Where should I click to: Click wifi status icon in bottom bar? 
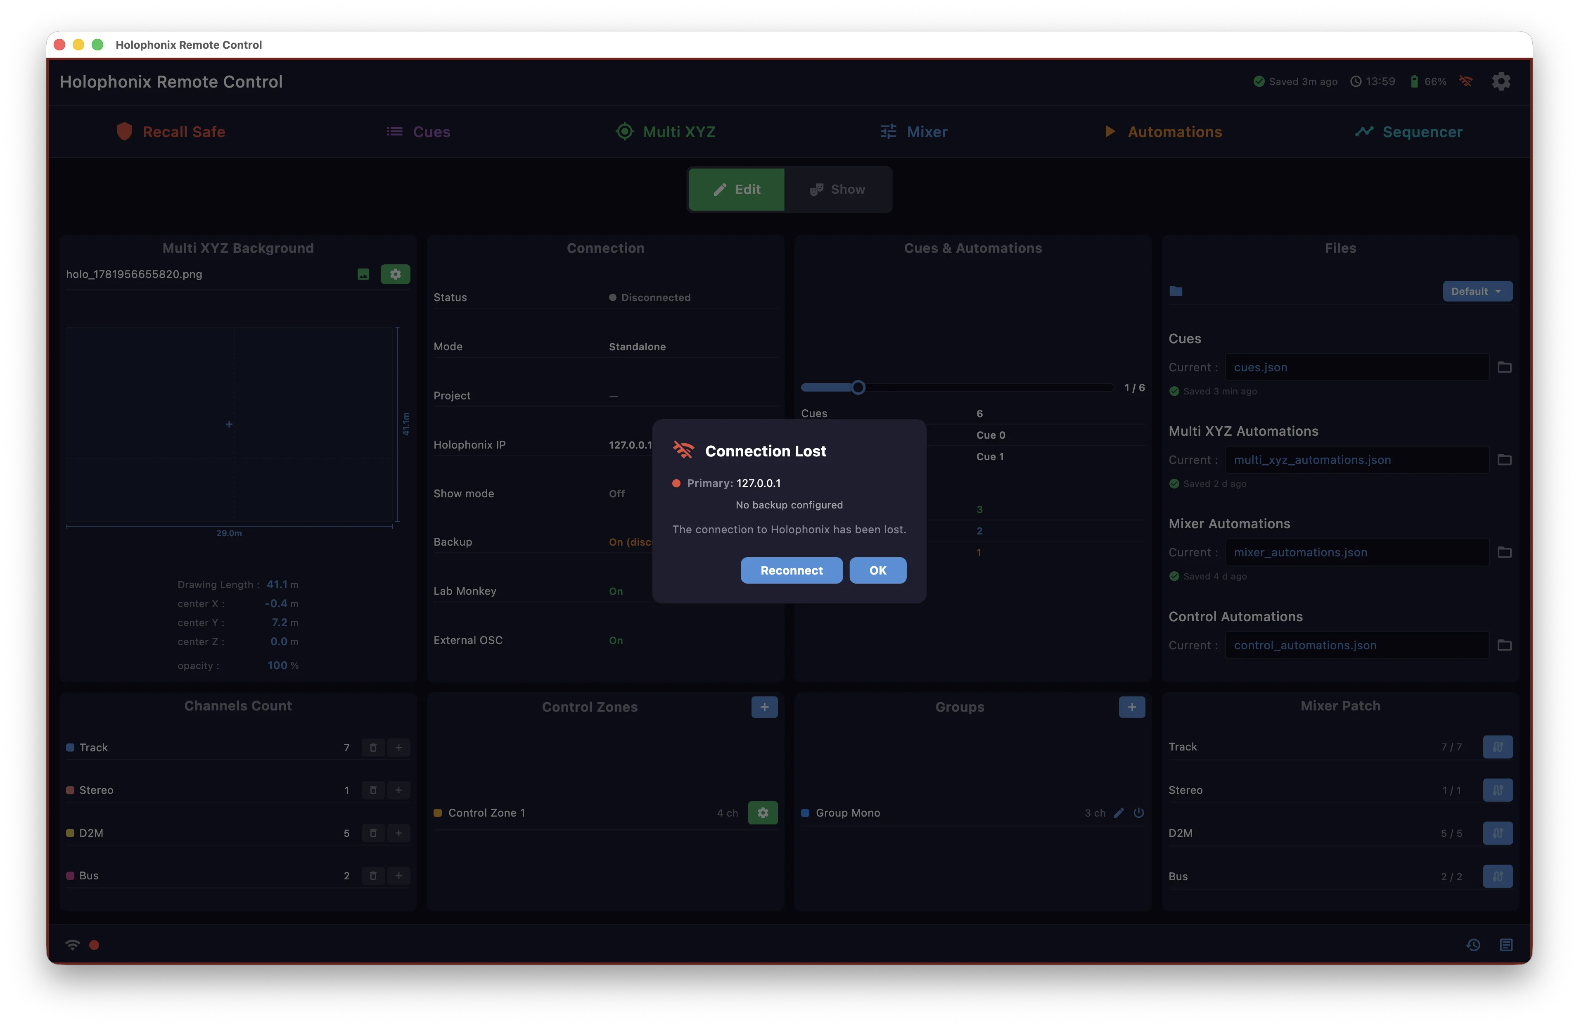click(72, 945)
